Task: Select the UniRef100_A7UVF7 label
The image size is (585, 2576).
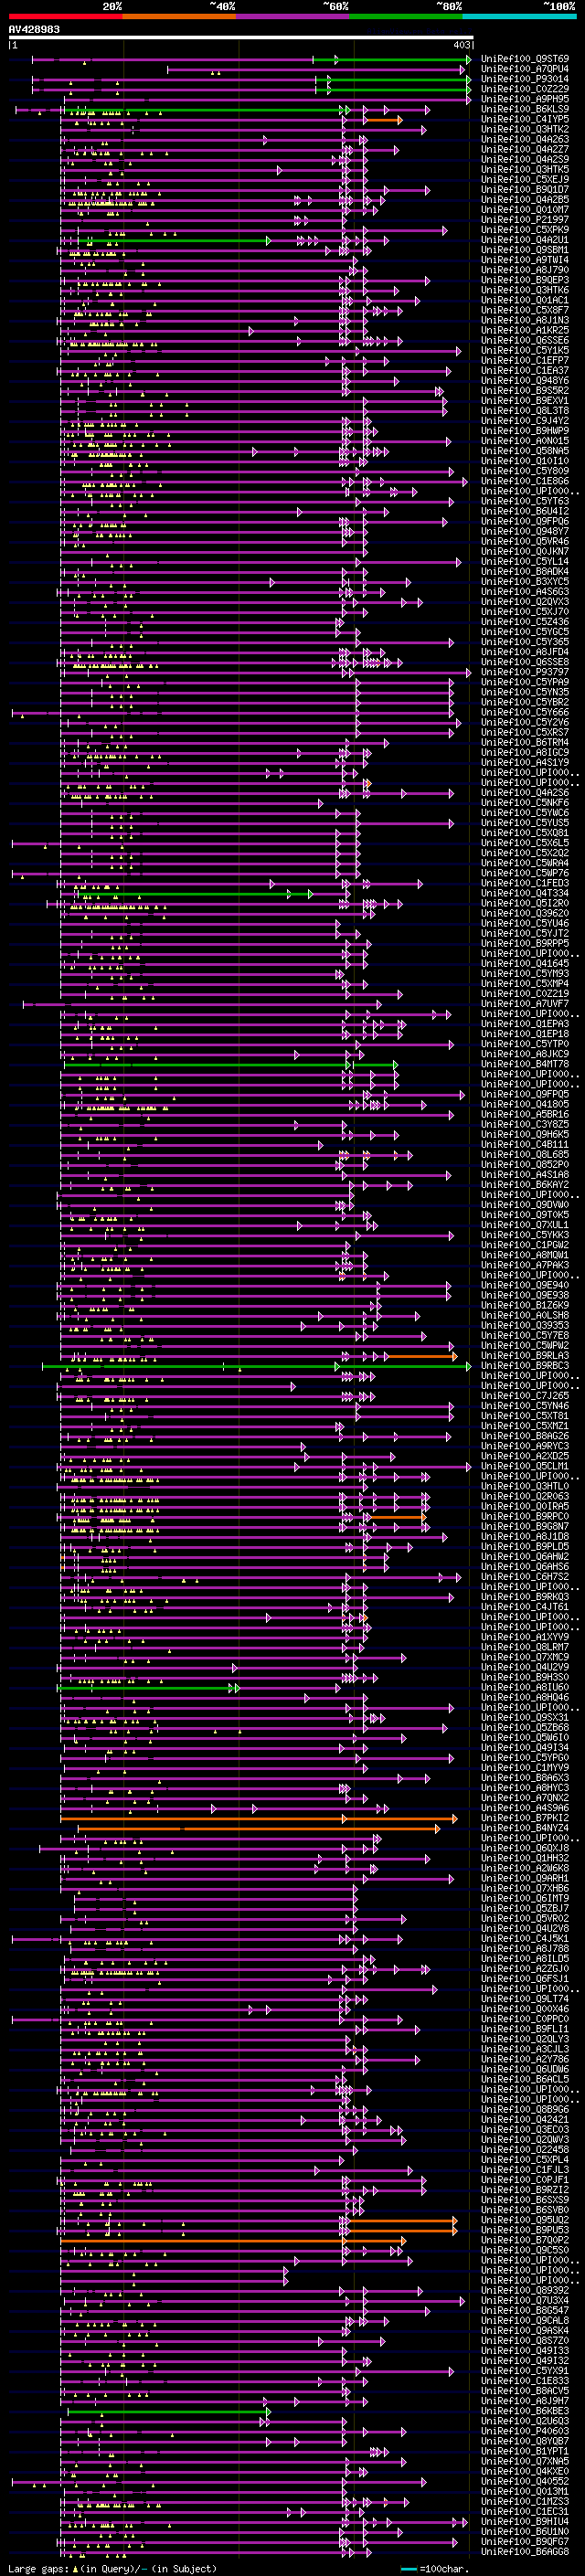Action: [525, 1004]
